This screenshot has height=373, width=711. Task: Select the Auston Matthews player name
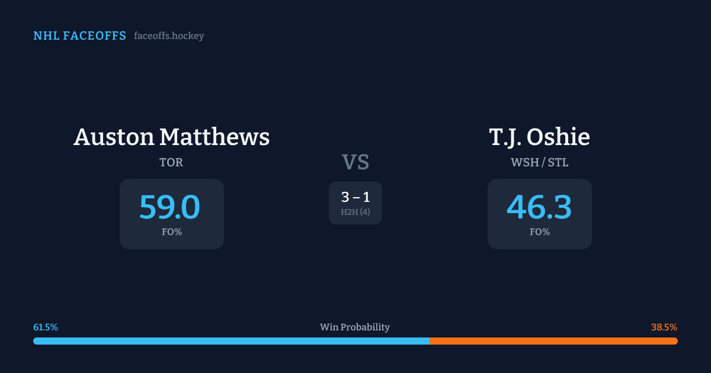pos(171,137)
